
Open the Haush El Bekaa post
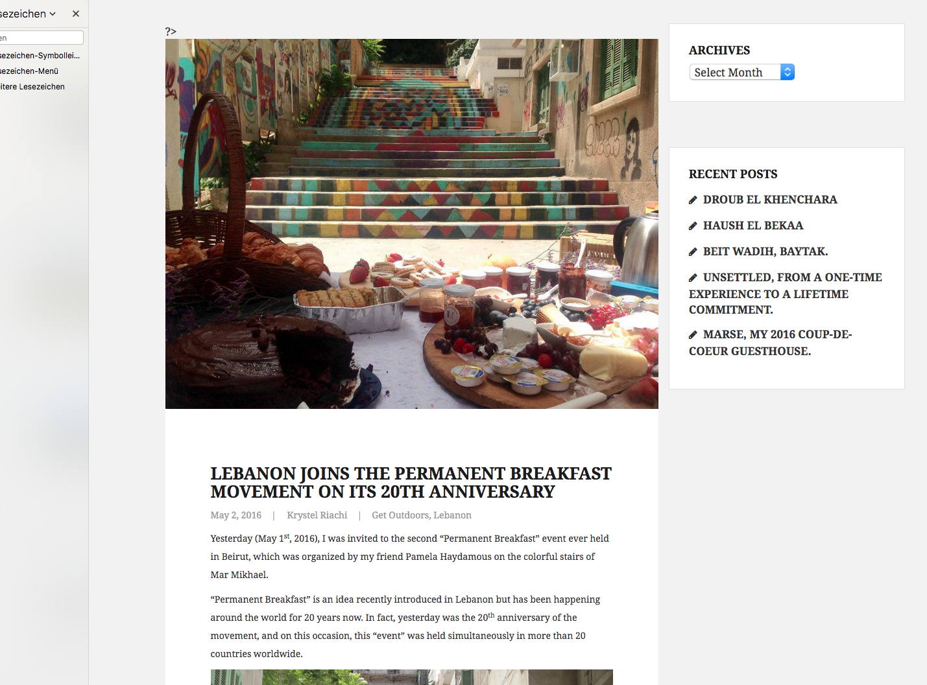pyautogui.click(x=753, y=226)
